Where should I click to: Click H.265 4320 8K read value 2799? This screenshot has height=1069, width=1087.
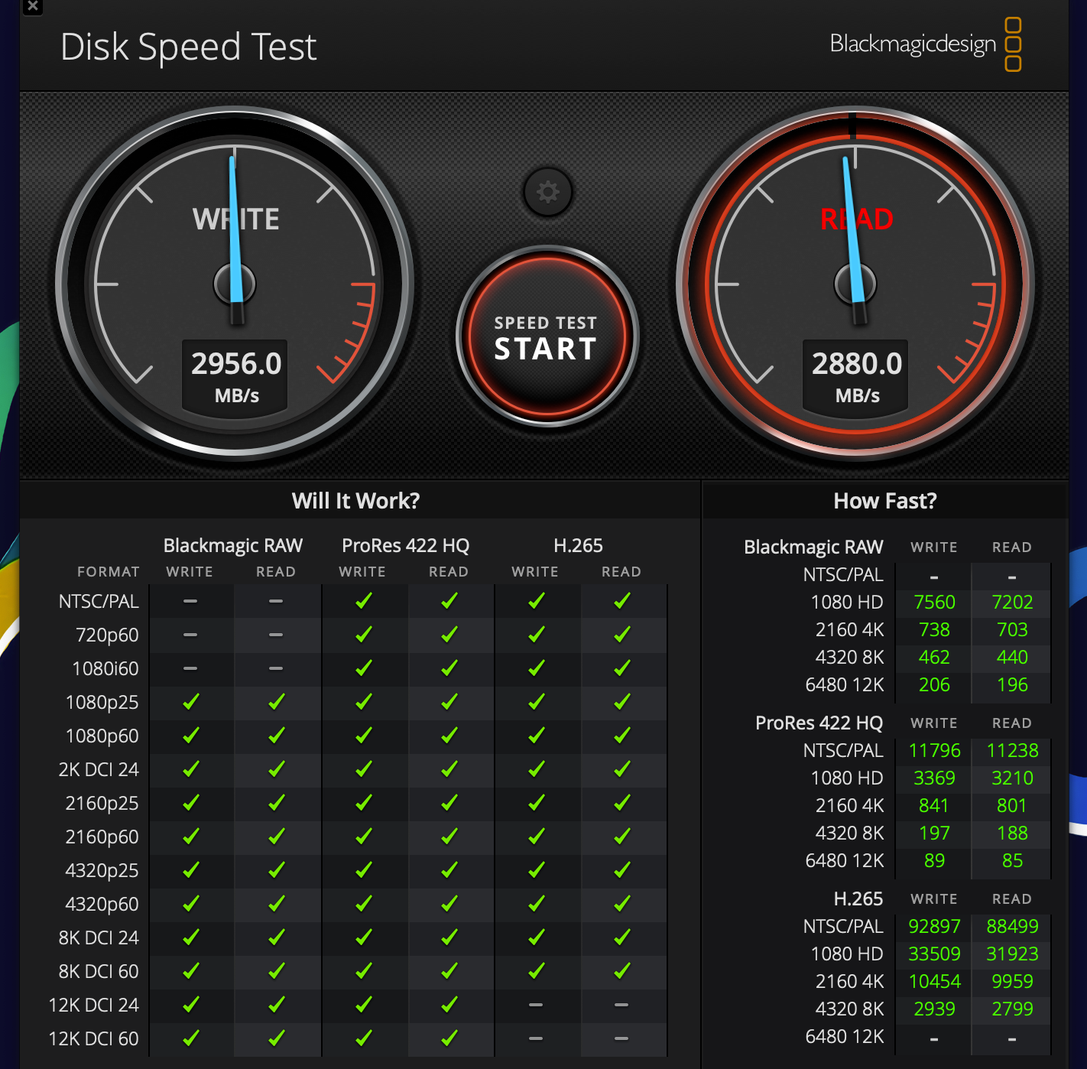tap(1012, 1009)
